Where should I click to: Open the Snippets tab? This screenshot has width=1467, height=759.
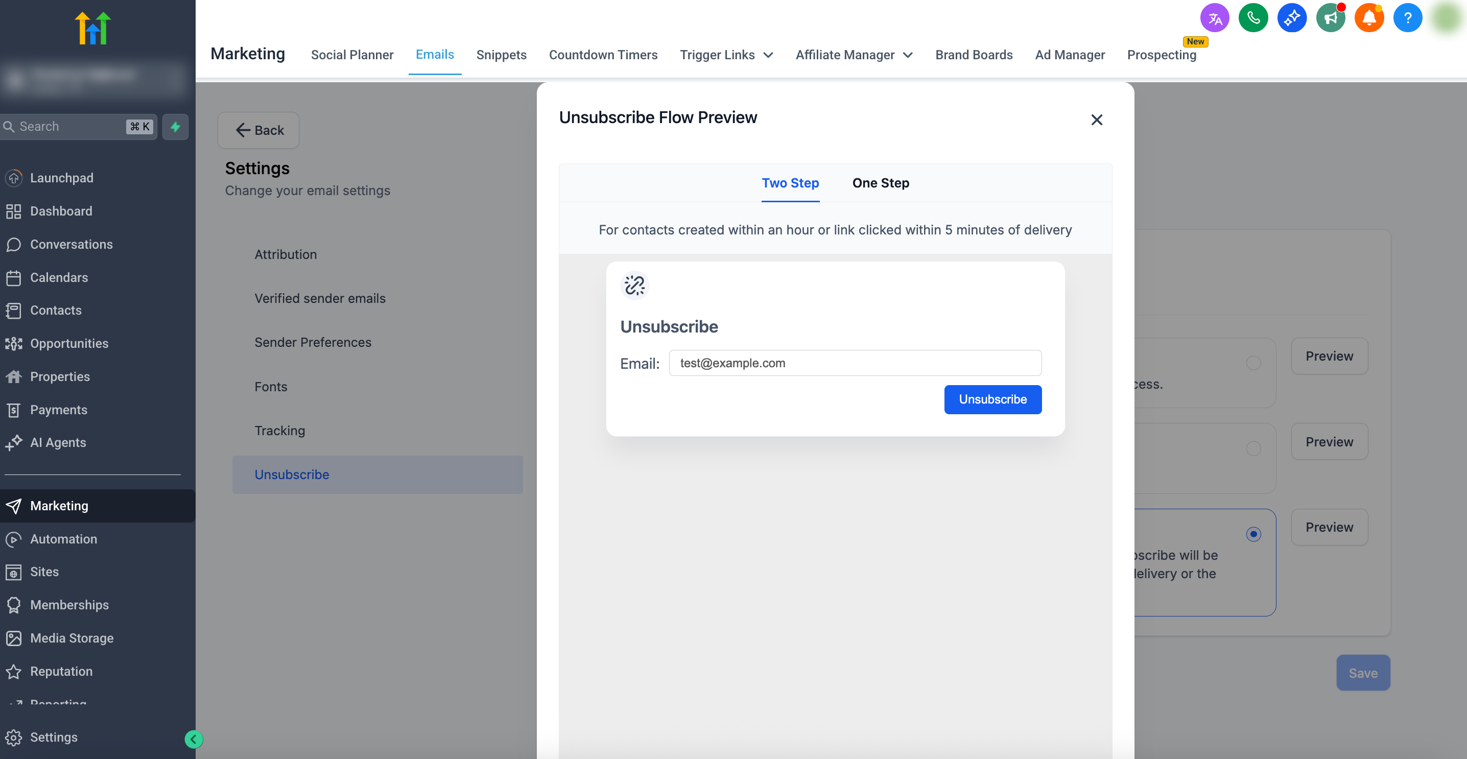501,55
